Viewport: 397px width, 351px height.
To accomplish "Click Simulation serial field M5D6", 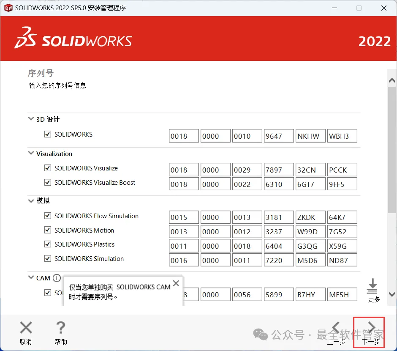I will coord(310,260).
